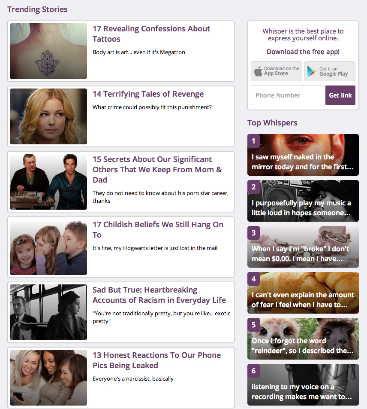Open '17 Revealing Confessions About Tattoos' headline

coord(151,34)
